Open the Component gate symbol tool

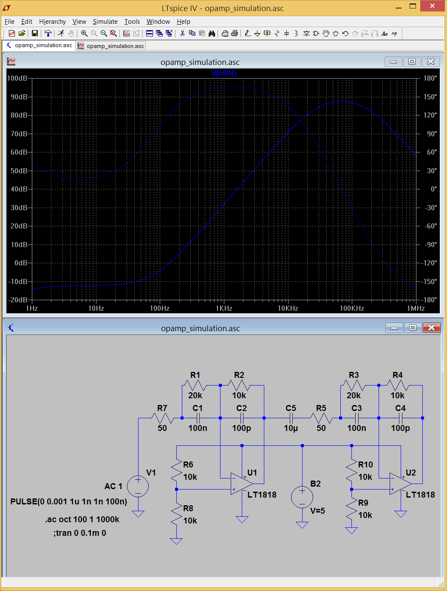(x=316, y=34)
